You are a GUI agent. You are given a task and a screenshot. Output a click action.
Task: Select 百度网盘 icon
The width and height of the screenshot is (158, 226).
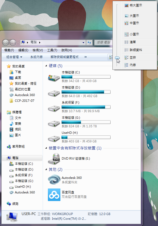(x=54, y=195)
